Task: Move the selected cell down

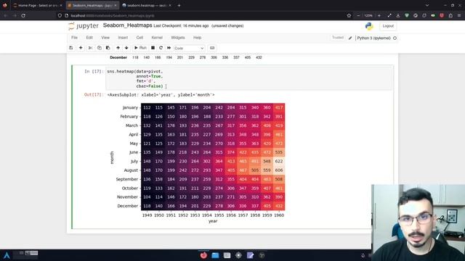Action: (x=126, y=48)
